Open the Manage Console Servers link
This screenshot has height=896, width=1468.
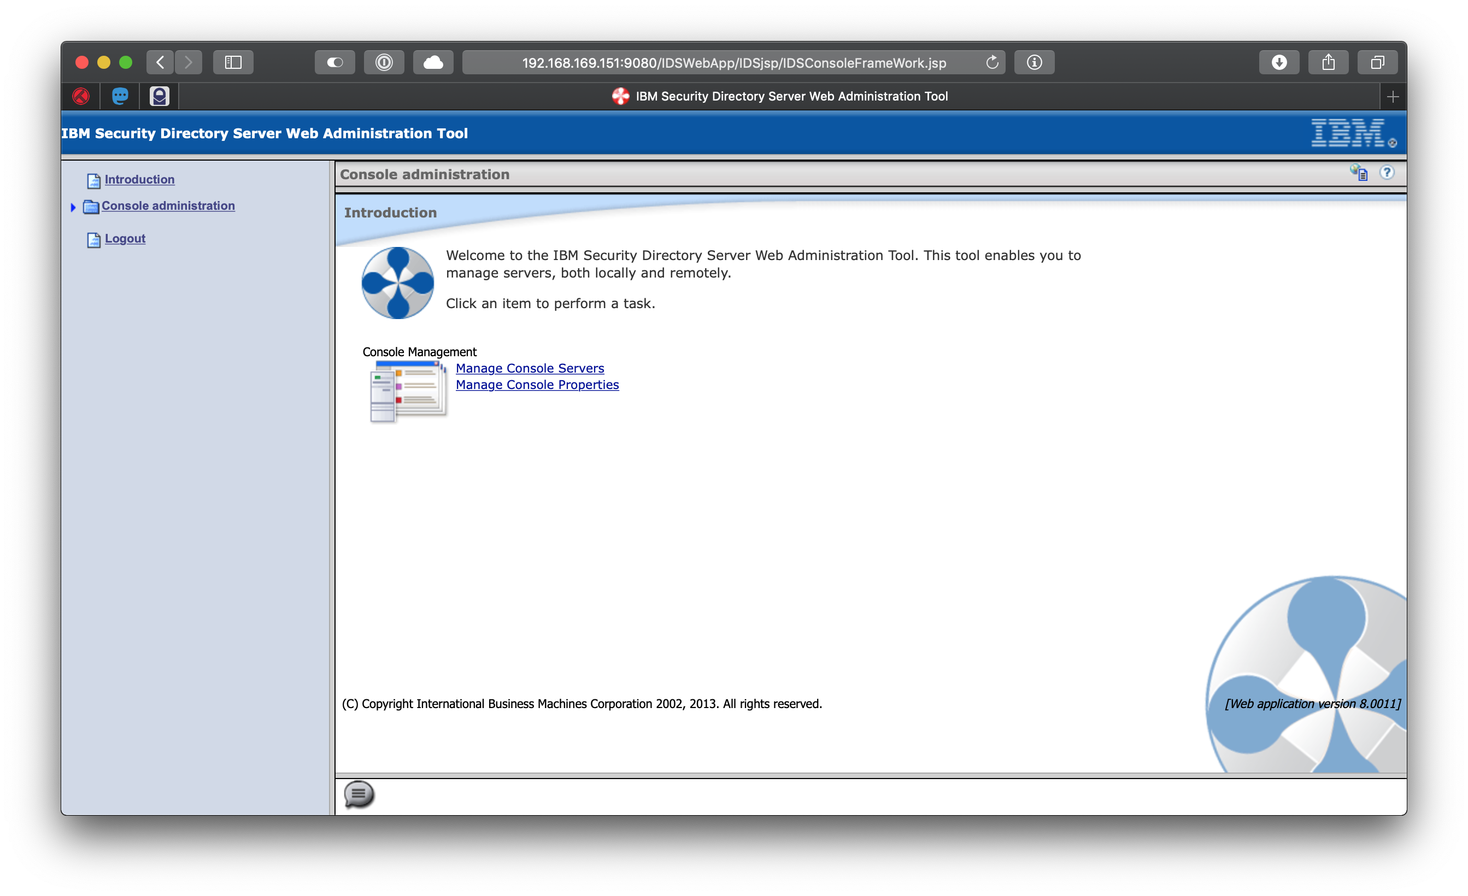(x=530, y=367)
